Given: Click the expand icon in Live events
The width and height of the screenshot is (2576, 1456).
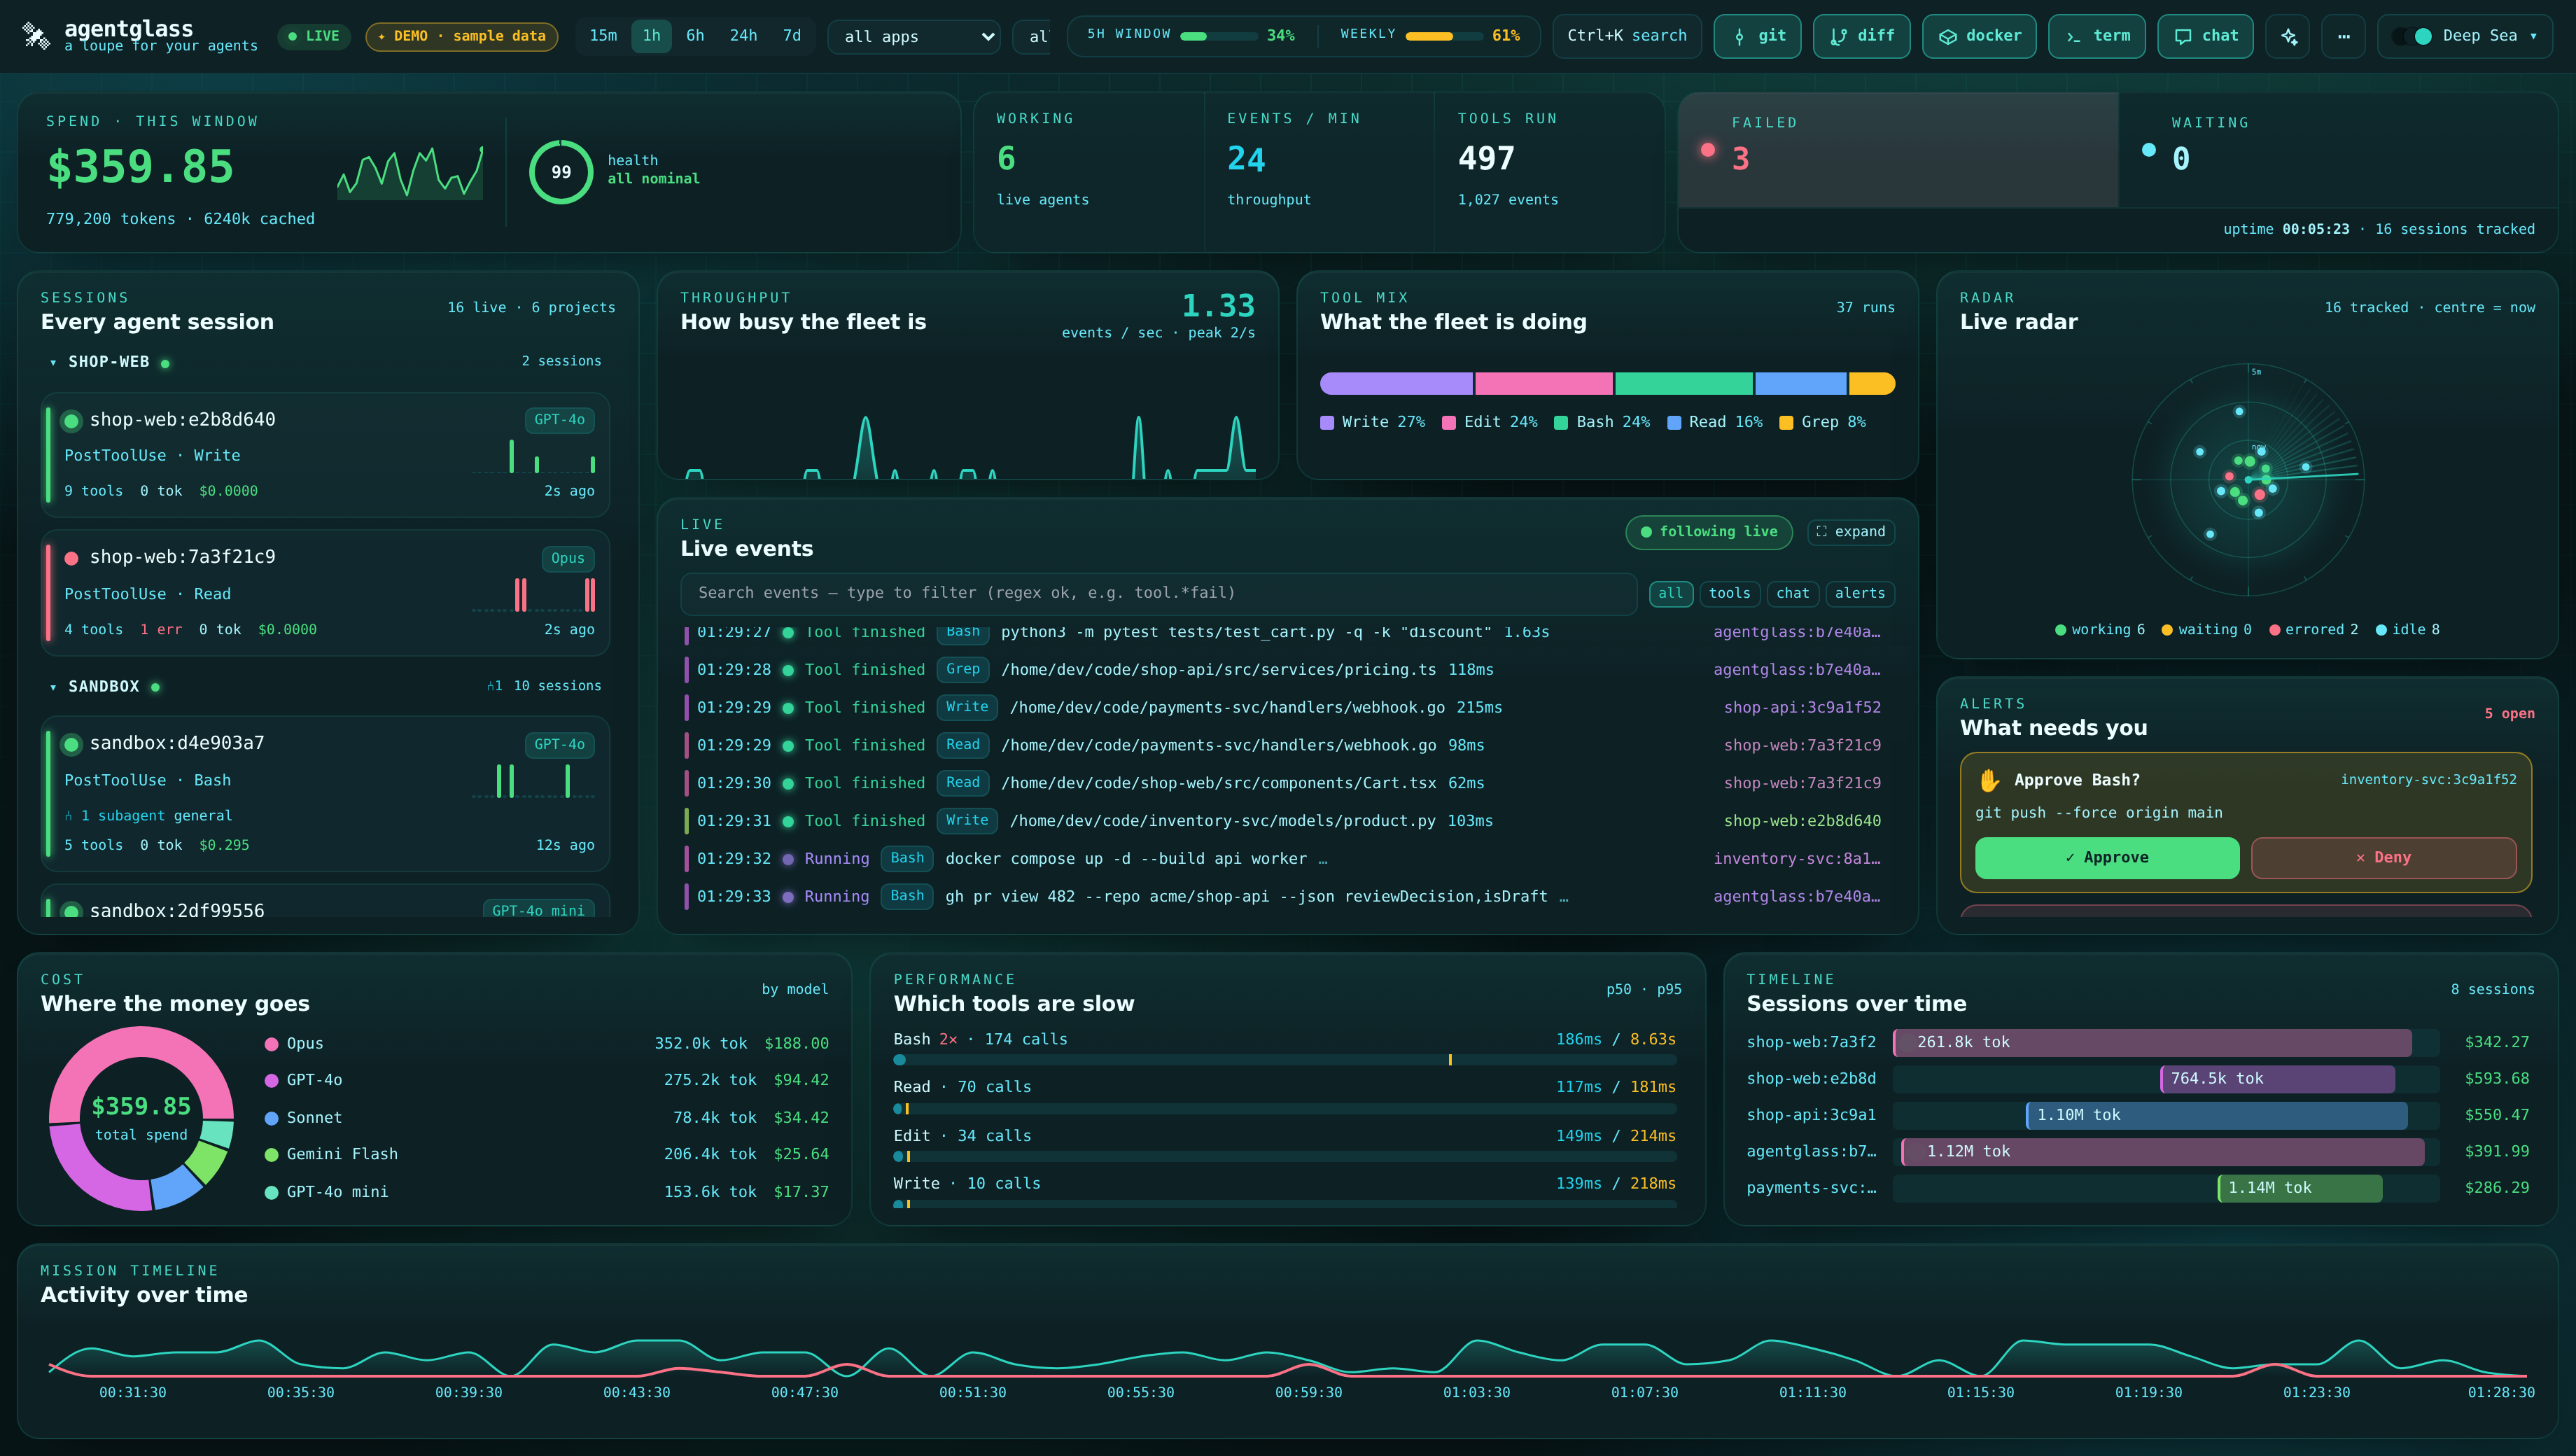Looking at the screenshot, I should tap(1821, 532).
